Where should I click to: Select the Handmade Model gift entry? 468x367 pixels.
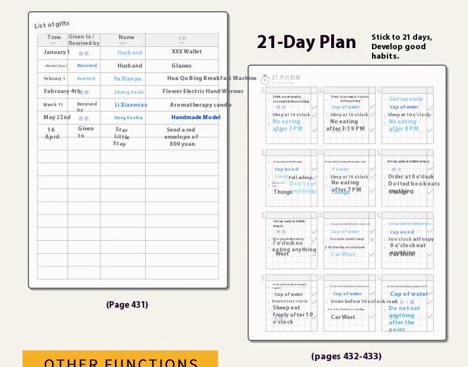pyautogui.click(x=196, y=117)
